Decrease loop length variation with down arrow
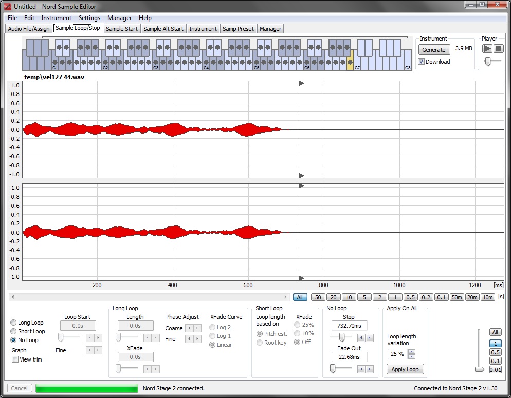This screenshot has width=511, height=398. point(411,356)
